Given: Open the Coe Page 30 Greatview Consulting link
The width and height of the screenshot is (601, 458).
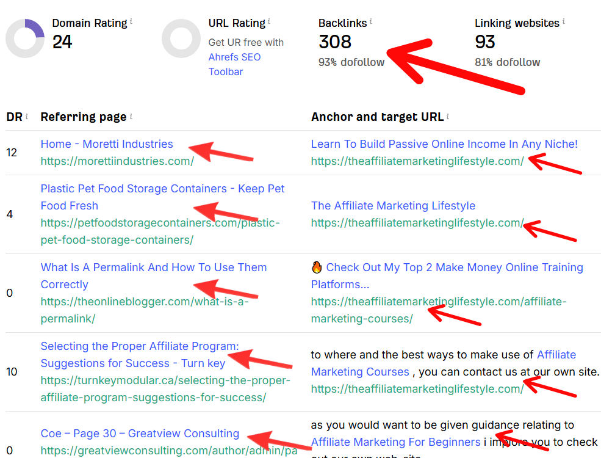Looking at the screenshot, I should (x=140, y=434).
